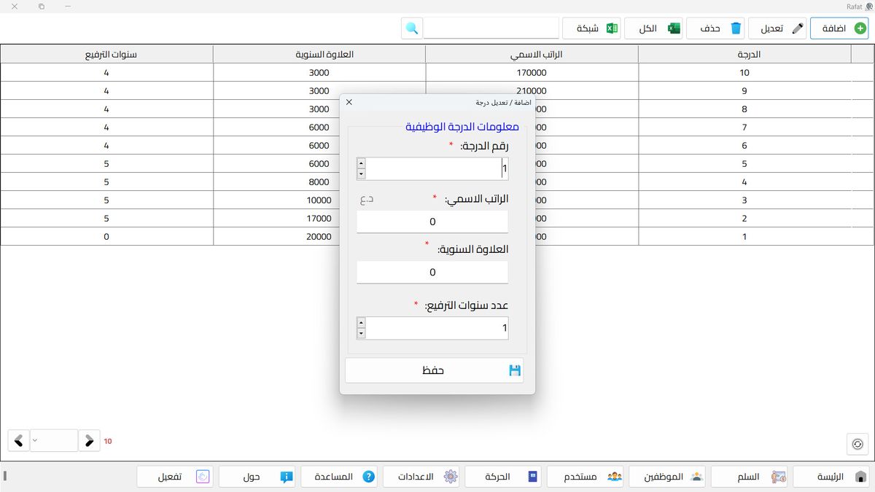The height and width of the screenshot is (492, 875).
Task: Go to next page arrow
Action: point(89,440)
